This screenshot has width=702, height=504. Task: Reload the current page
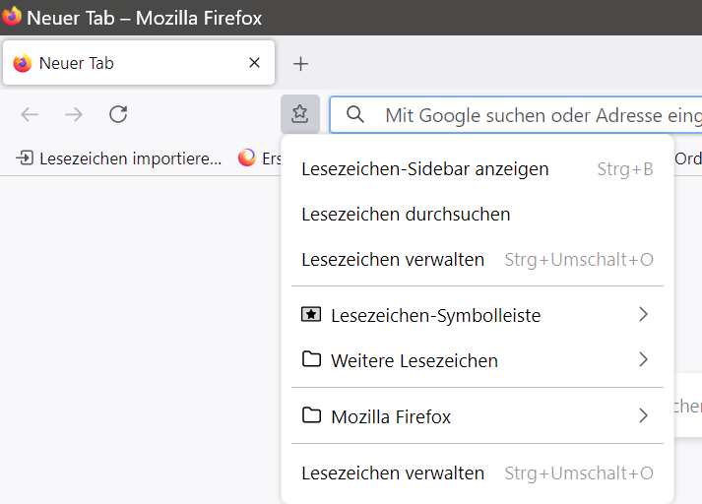tap(118, 114)
